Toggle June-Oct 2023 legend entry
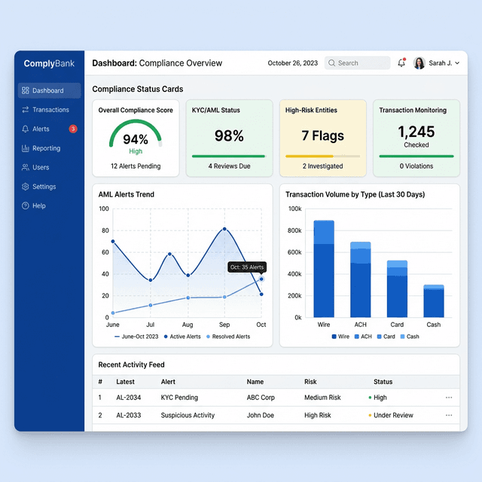Screen dimensions: 482x482 click(136, 337)
